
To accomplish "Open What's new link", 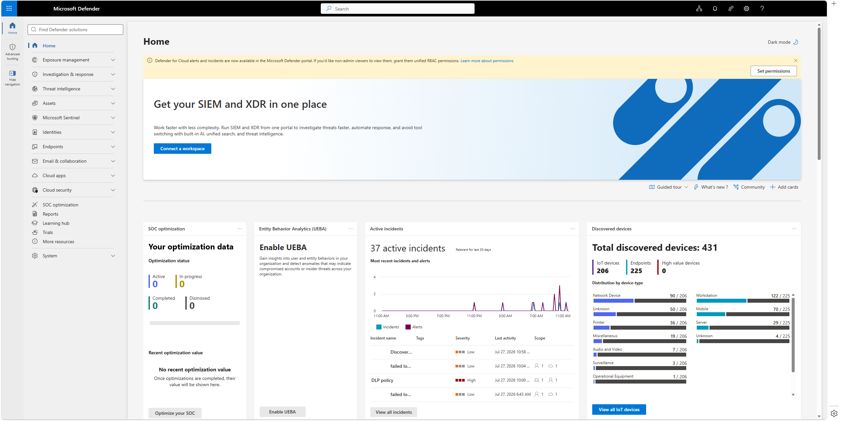I will (711, 187).
